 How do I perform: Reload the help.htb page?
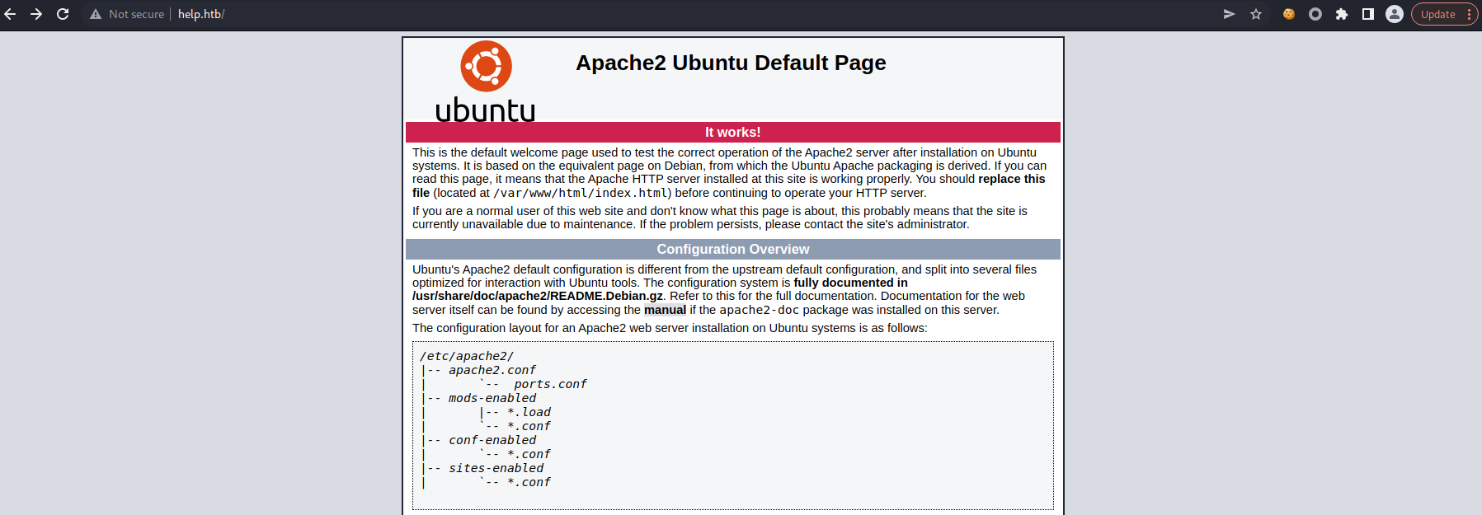63,14
